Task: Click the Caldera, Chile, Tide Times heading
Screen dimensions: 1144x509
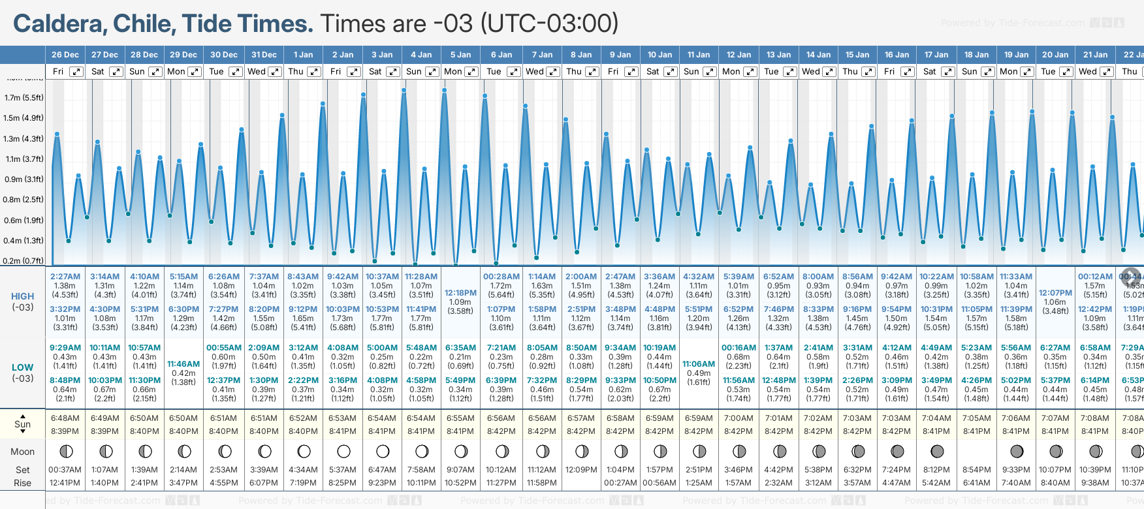Action: [x=163, y=23]
